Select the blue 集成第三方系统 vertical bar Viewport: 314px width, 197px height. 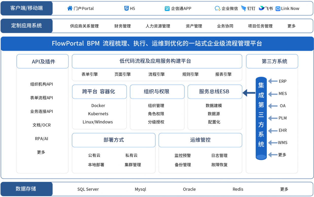point(261,118)
